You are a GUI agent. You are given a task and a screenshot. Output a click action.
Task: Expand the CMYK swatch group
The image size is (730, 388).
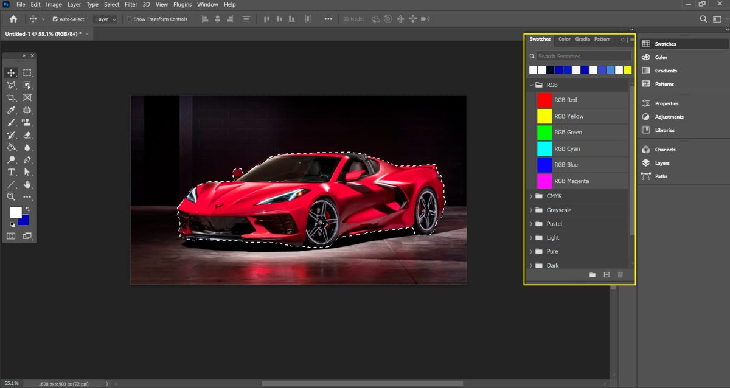532,195
